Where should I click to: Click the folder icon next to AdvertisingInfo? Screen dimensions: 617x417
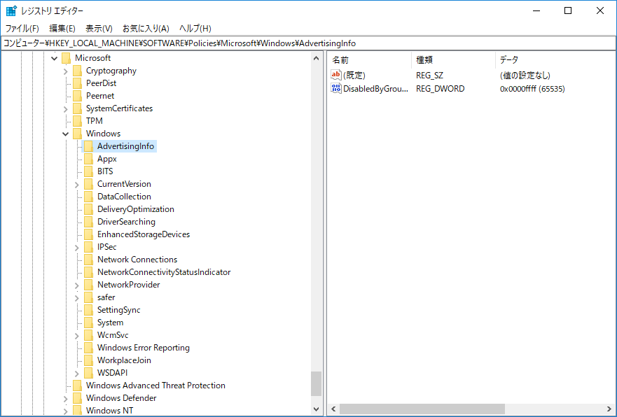click(88, 146)
